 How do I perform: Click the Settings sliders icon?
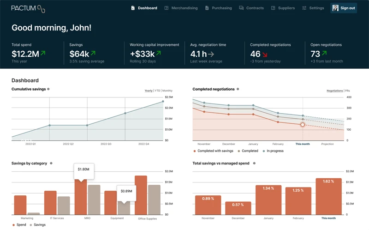(x=304, y=8)
